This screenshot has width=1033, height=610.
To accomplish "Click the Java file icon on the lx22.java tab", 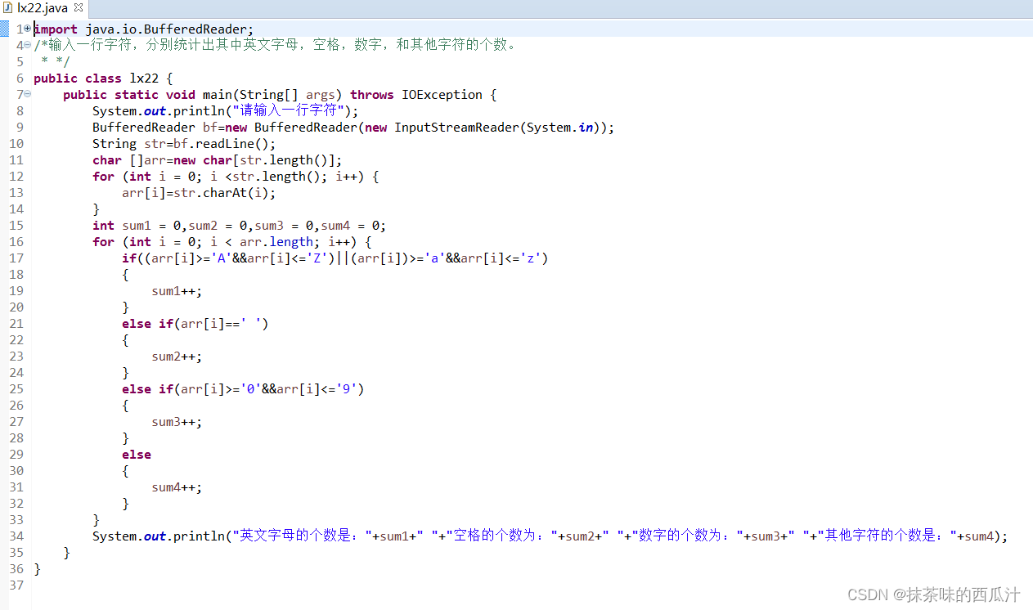I will click(8, 8).
